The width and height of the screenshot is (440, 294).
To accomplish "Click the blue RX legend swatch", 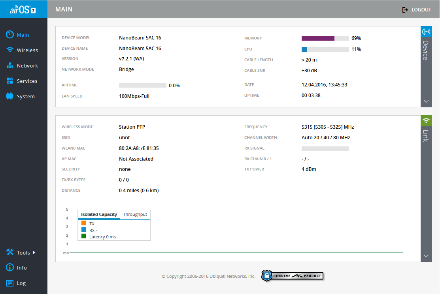I will (x=84, y=230).
